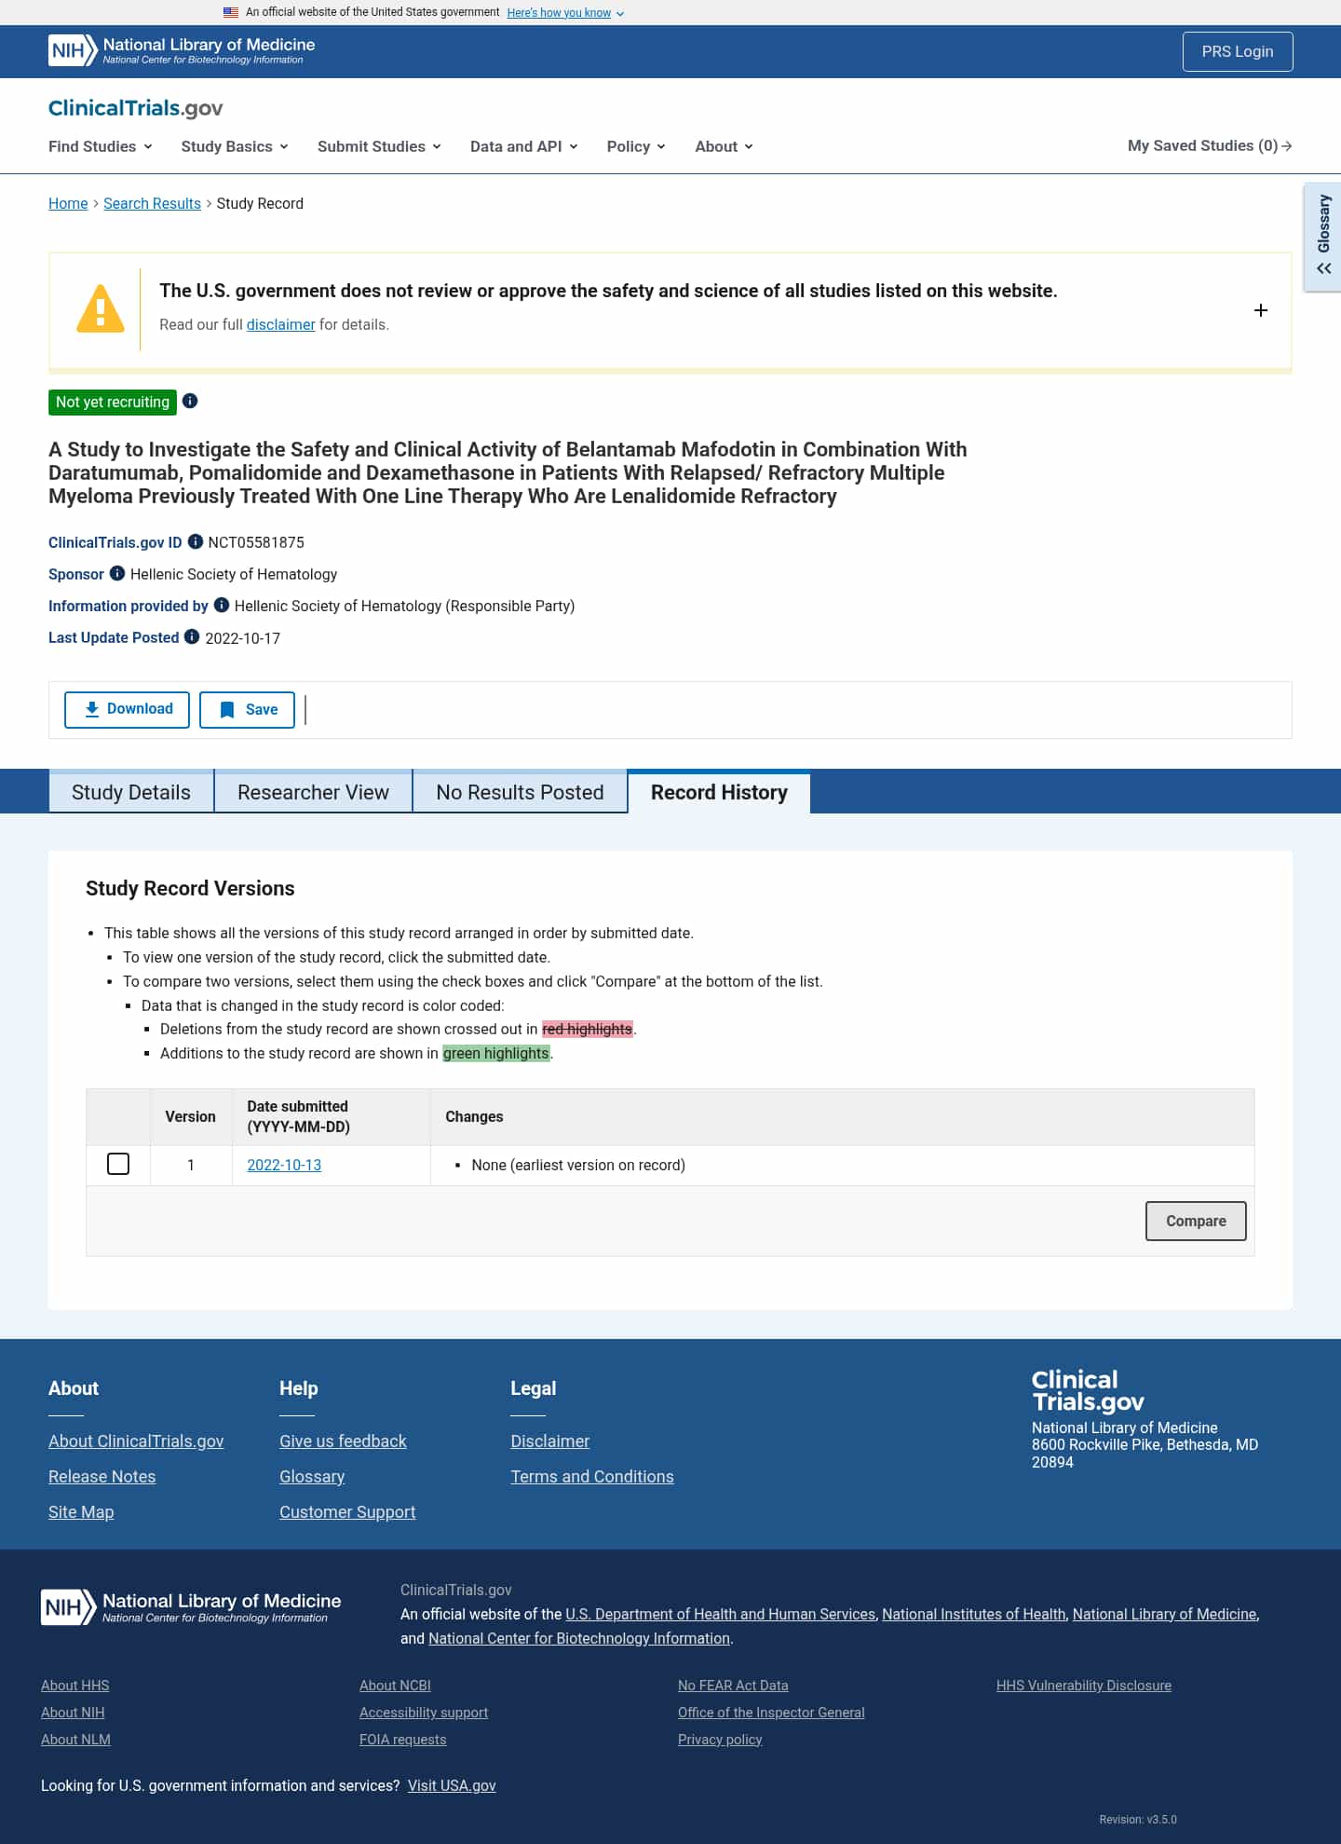Open Customer Support link
Image resolution: width=1341 pixels, height=1844 pixels.
pos(347,1511)
